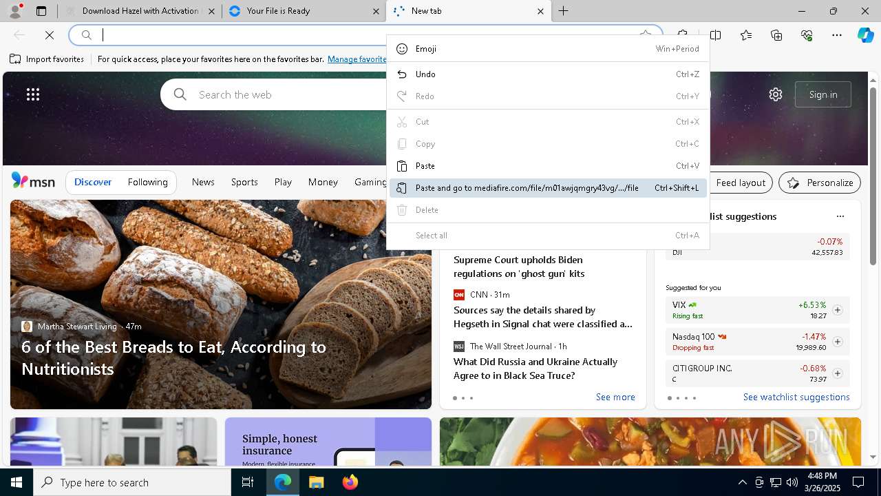
Task: Choose Paste from the context menu
Action: click(x=548, y=166)
